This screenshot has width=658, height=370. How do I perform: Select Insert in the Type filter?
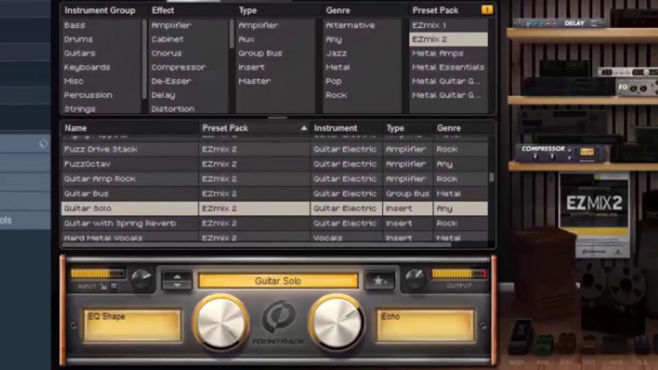pyautogui.click(x=251, y=67)
